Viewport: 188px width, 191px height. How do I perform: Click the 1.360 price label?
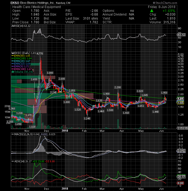pos(12,109)
